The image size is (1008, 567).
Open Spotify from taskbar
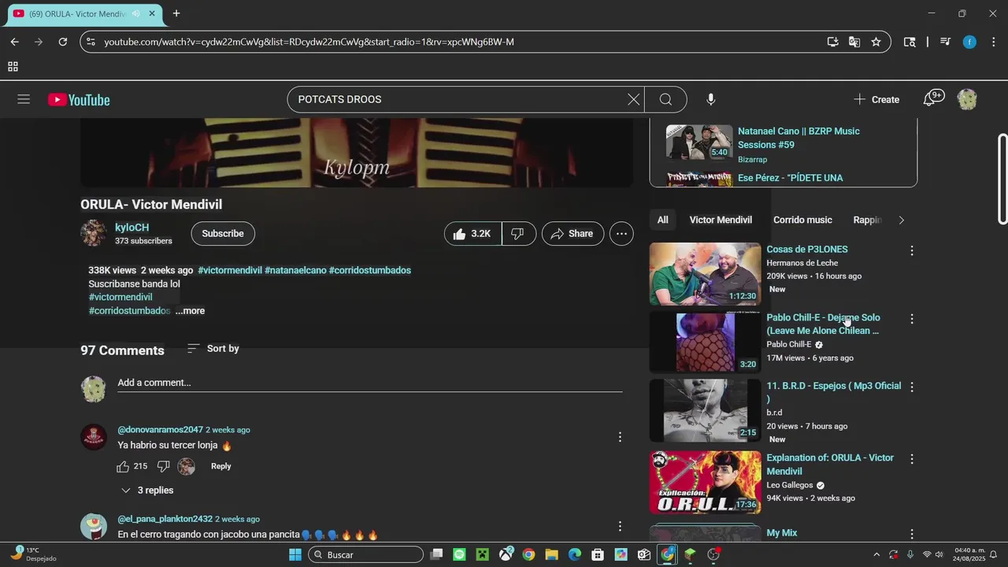point(459,554)
